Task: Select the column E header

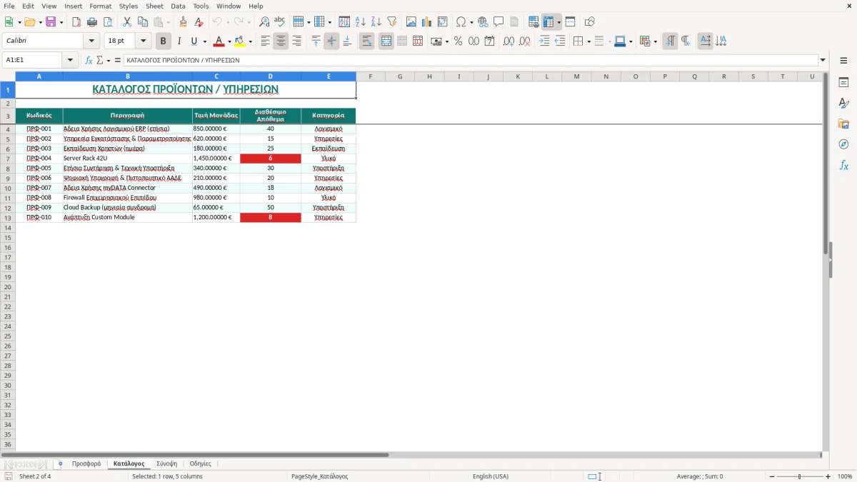Action: click(329, 76)
